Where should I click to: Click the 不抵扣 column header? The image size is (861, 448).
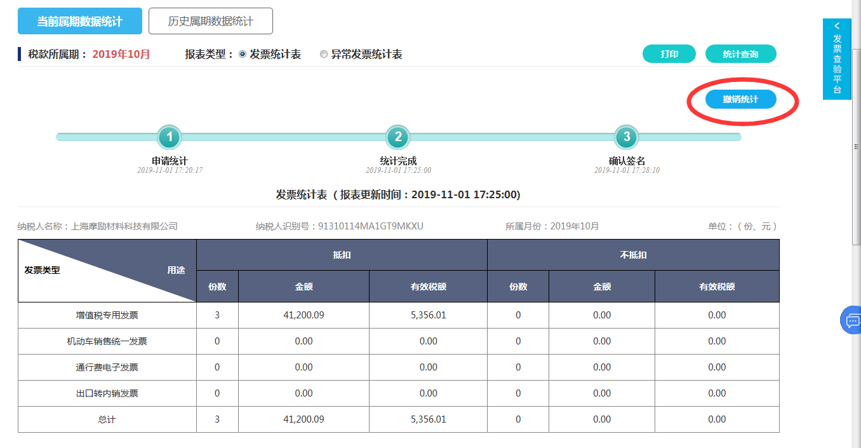[633, 255]
